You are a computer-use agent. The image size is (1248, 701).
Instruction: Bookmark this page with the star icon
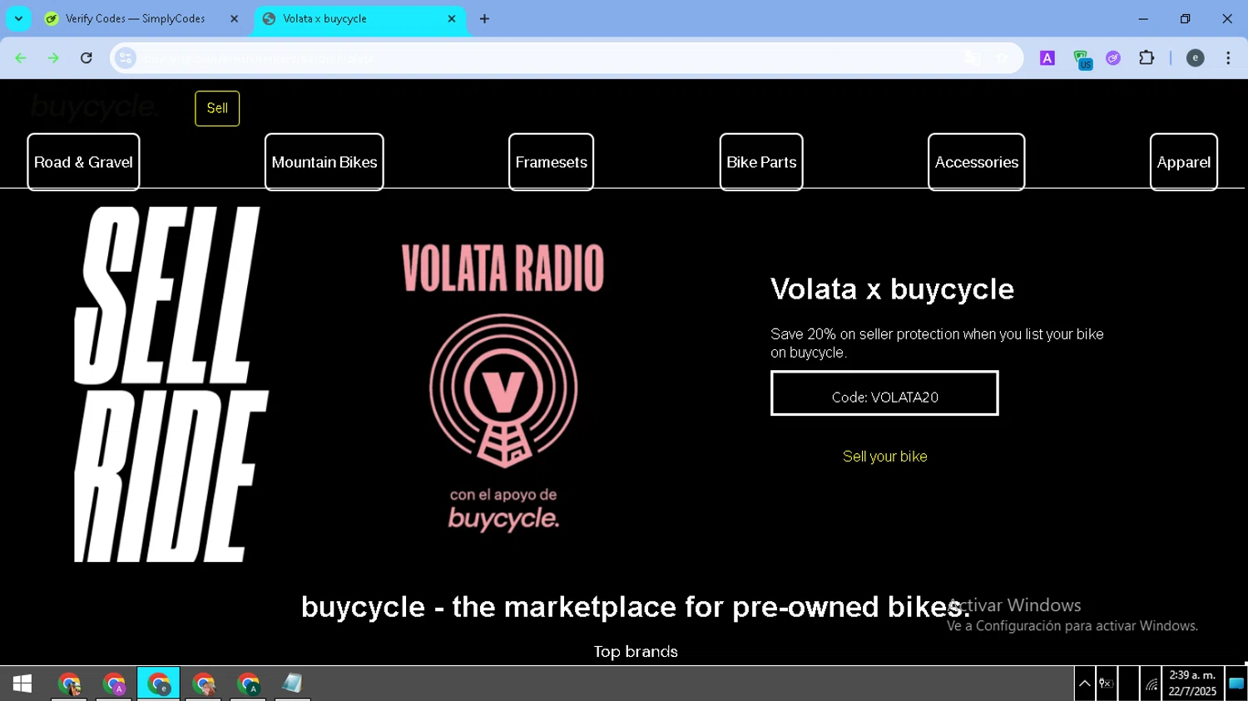click(x=1003, y=58)
